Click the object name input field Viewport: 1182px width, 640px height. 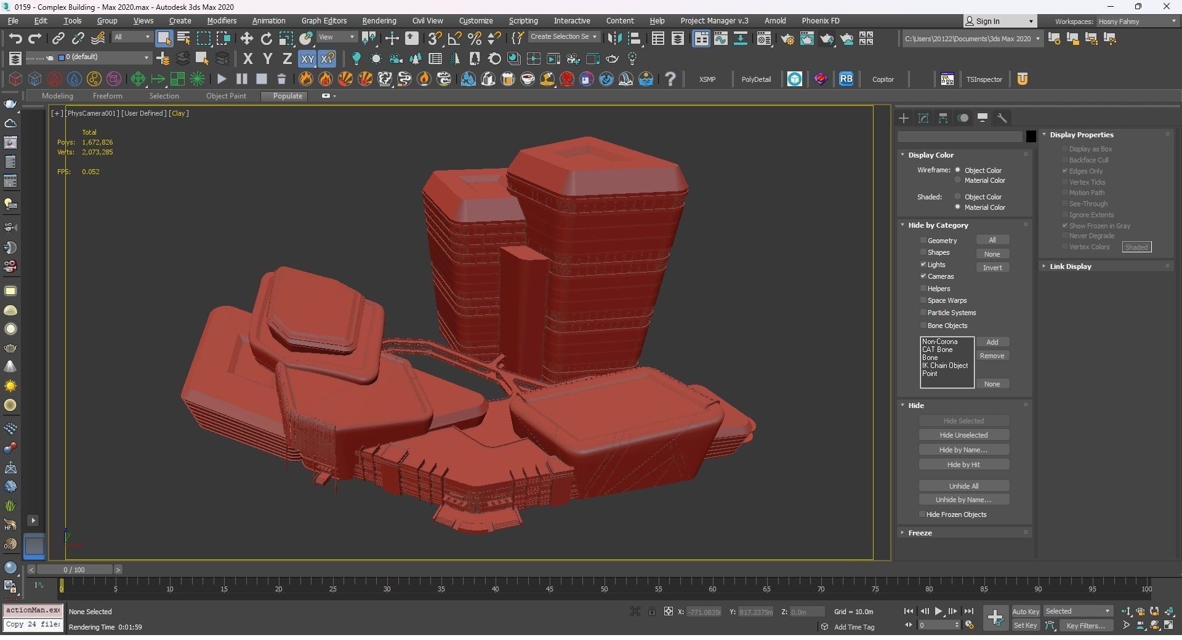click(x=960, y=137)
